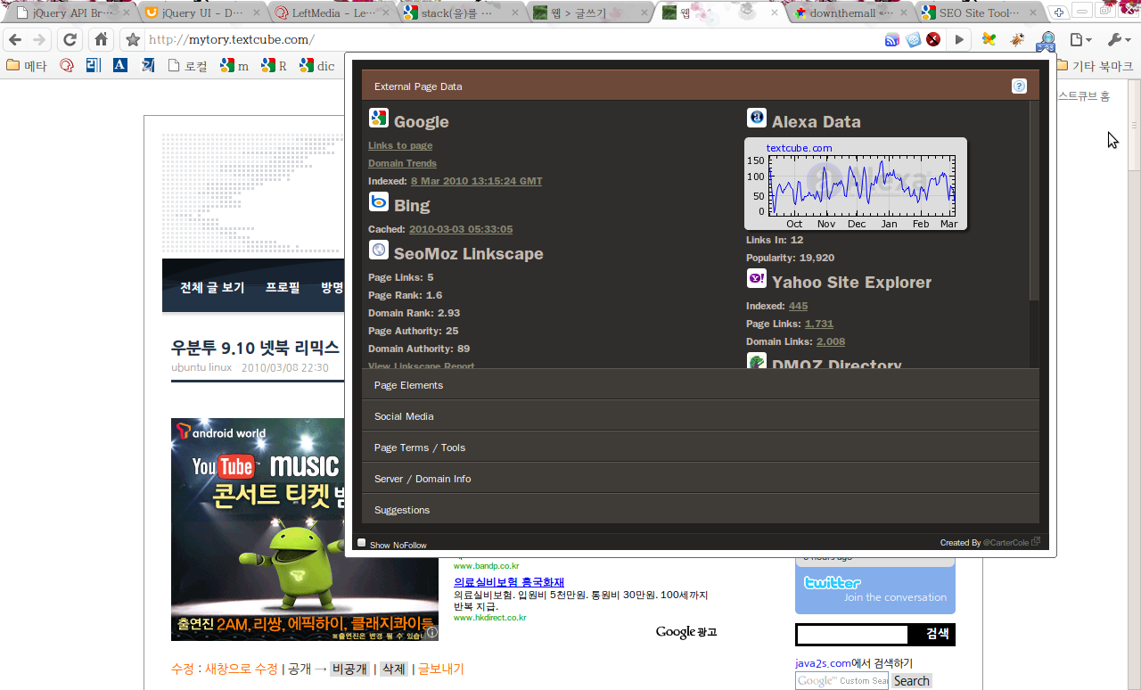Switch to the jQuery UI tab
1141x690 pixels.
click(x=203, y=12)
